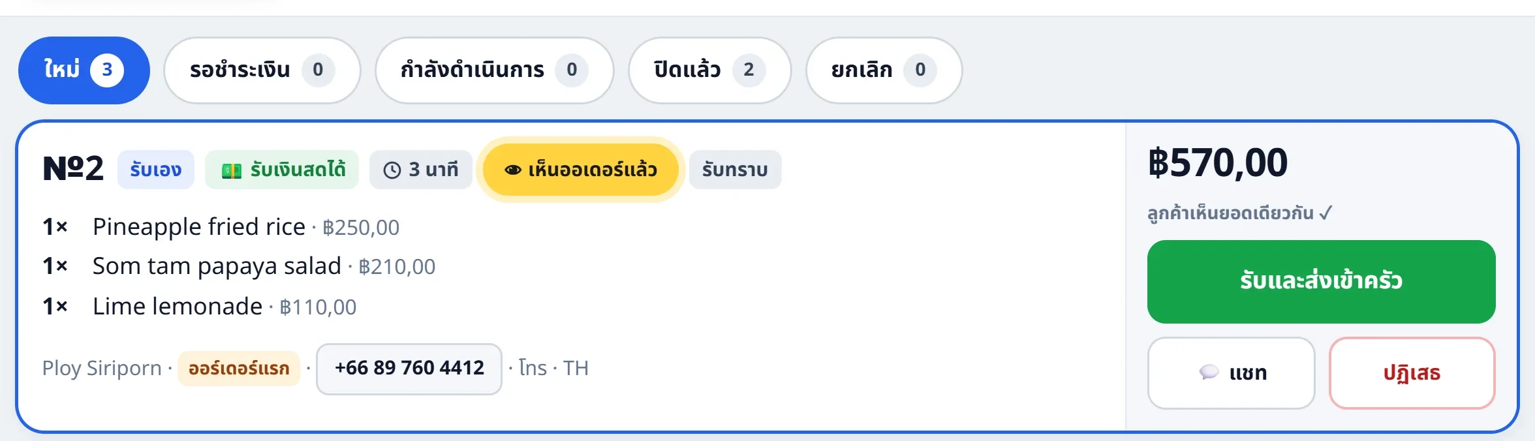Select the ใหม่ orders tab
This screenshot has width=1535, height=441.
click(84, 70)
